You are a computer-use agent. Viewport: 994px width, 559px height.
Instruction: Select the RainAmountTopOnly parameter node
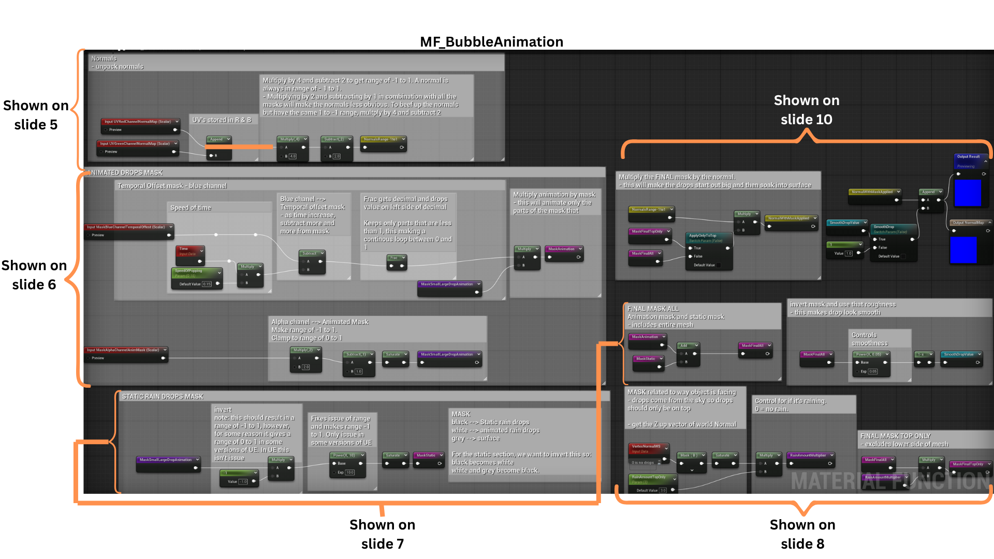coord(648,477)
